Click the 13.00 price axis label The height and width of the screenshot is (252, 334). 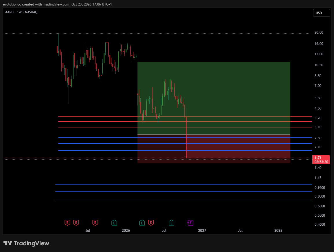(x=319, y=54)
